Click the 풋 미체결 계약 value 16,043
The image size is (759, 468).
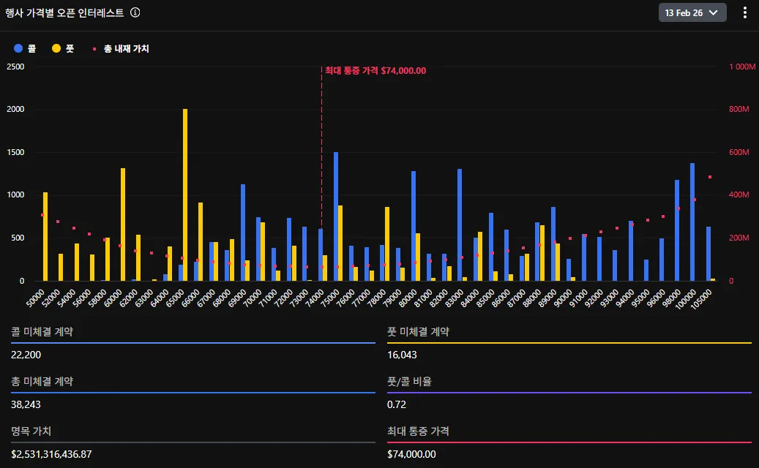point(402,355)
